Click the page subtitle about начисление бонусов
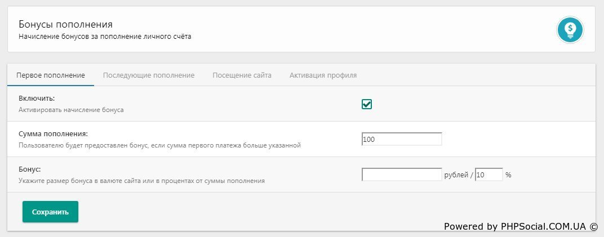Image resolution: width=604 pixels, height=237 pixels. coord(105,38)
